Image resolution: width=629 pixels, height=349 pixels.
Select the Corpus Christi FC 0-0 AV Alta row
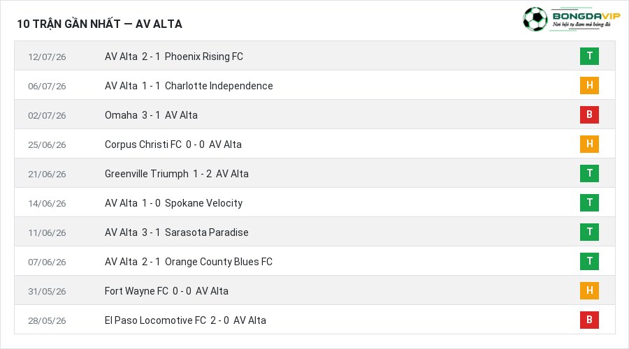click(314, 144)
